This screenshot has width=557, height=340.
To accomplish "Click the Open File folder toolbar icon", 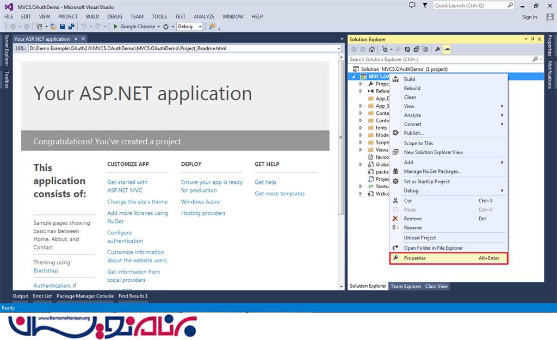I will 53,26.
